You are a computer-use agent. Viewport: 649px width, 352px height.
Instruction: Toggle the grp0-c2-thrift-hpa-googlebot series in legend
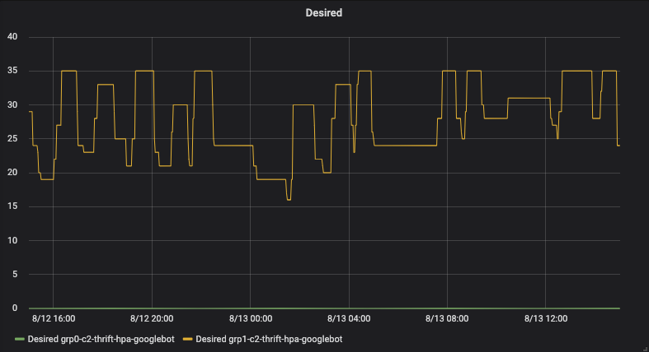[x=92, y=338]
